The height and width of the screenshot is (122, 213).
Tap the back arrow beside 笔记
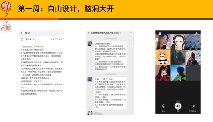[x=22, y=33]
